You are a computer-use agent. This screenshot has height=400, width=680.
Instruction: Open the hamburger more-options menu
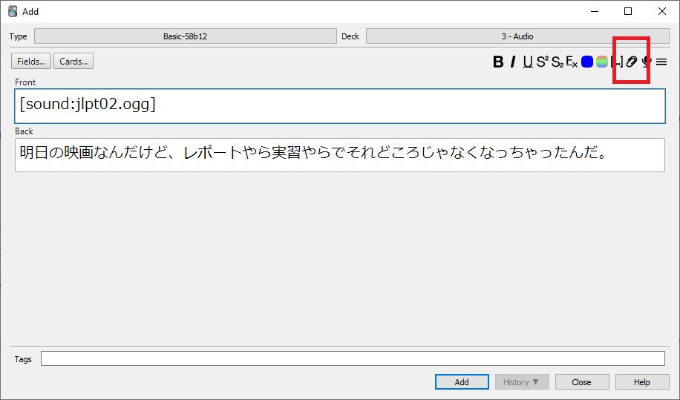pyautogui.click(x=661, y=62)
